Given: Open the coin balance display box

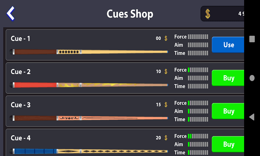Looking at the screenshot, I should tap(222, 14).
